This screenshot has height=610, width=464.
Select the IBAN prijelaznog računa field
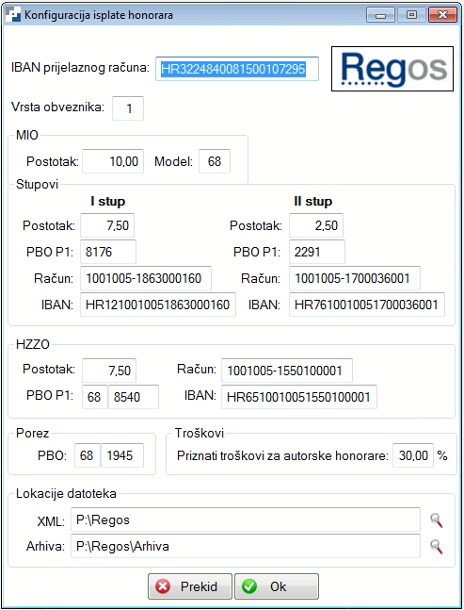[x=237, y=69]
